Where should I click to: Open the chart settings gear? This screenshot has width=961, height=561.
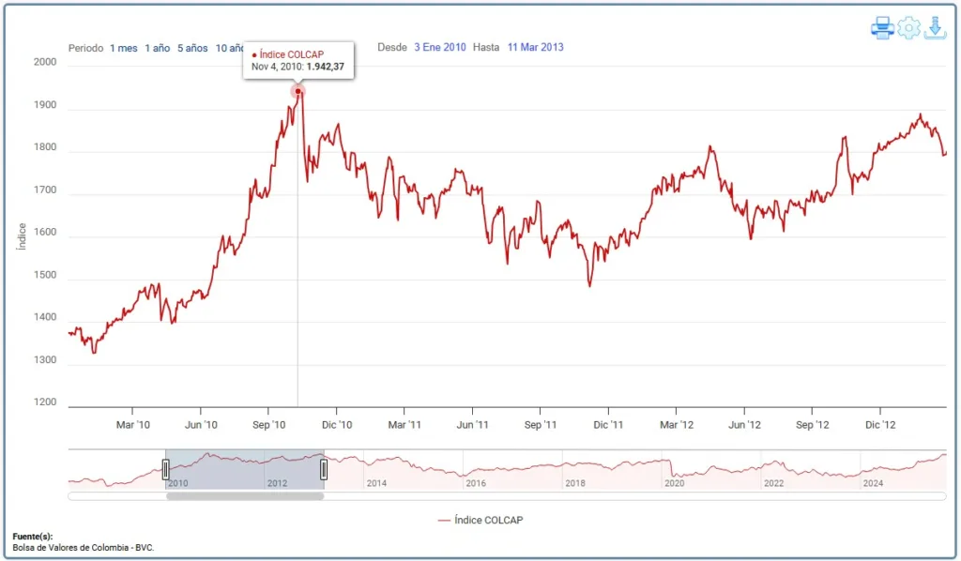click(x=908, y=28)
